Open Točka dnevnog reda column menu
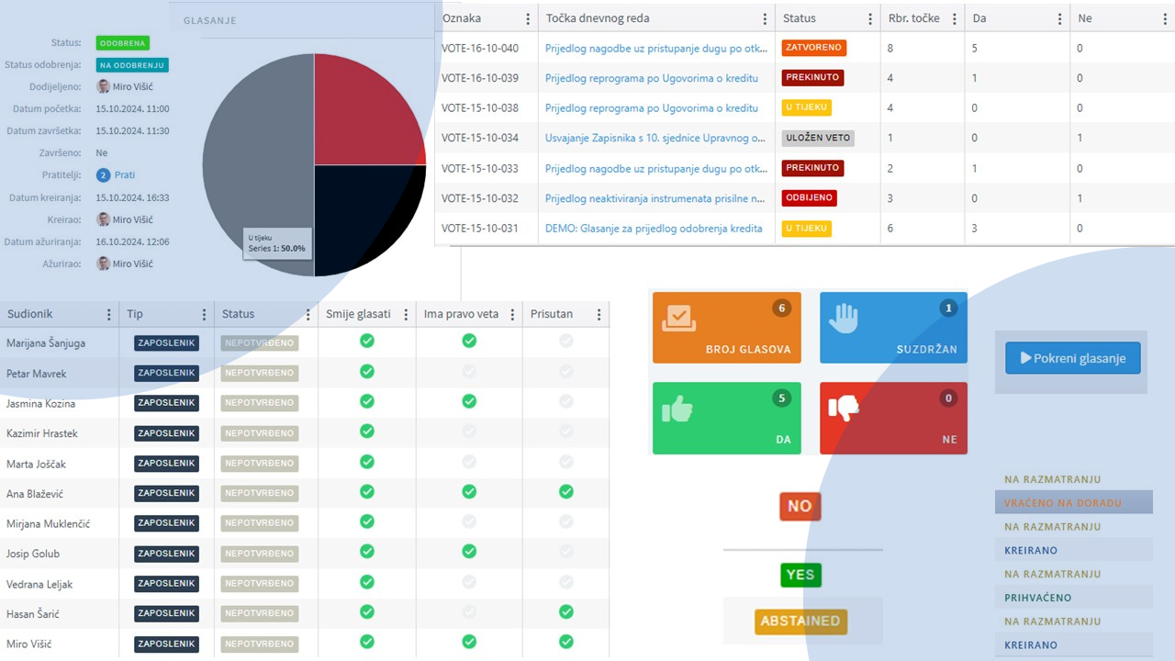 click(x=765, y=18)
